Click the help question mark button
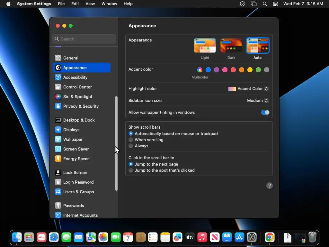The width and height of the screenshot is (329, 247). 270,186
